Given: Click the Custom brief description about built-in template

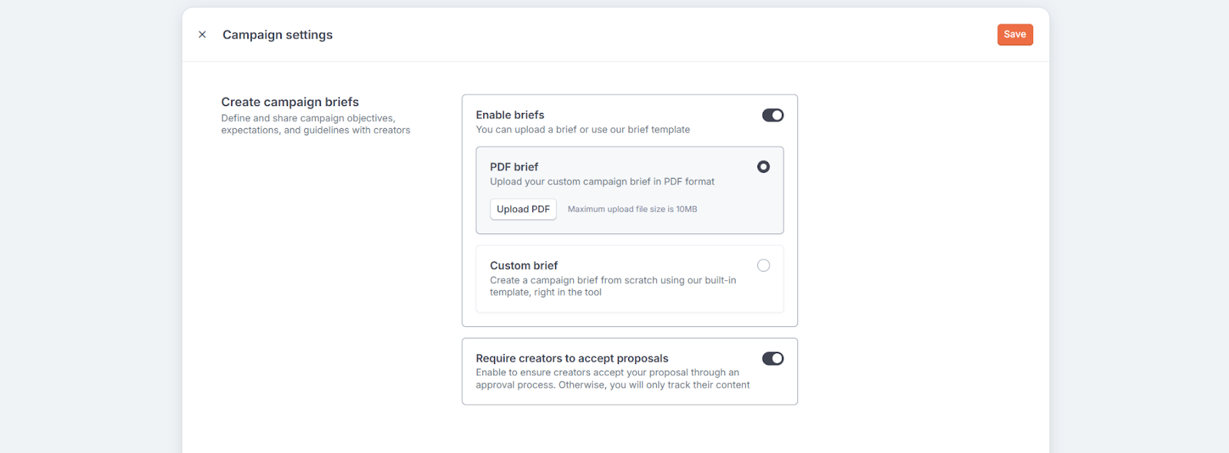Looking at the screenshot, I should [613, 286].
